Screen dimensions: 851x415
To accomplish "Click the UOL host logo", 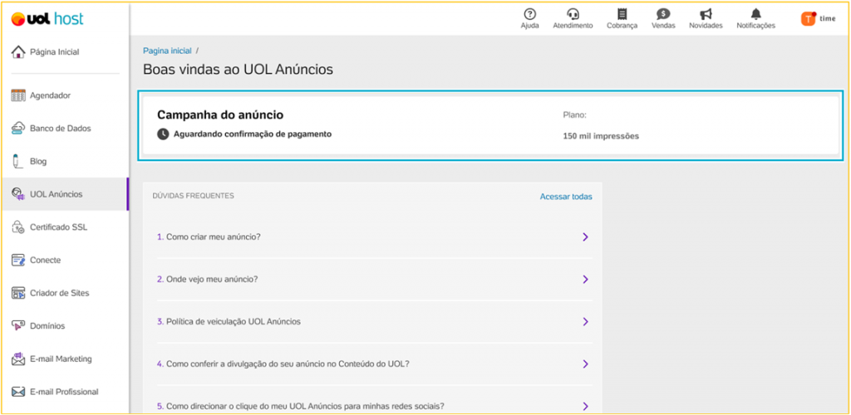I will (47, 19).
